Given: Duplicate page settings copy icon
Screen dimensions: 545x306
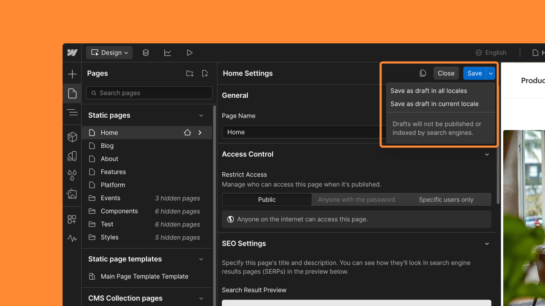Looking at the screenshot, I should [423, 73].
